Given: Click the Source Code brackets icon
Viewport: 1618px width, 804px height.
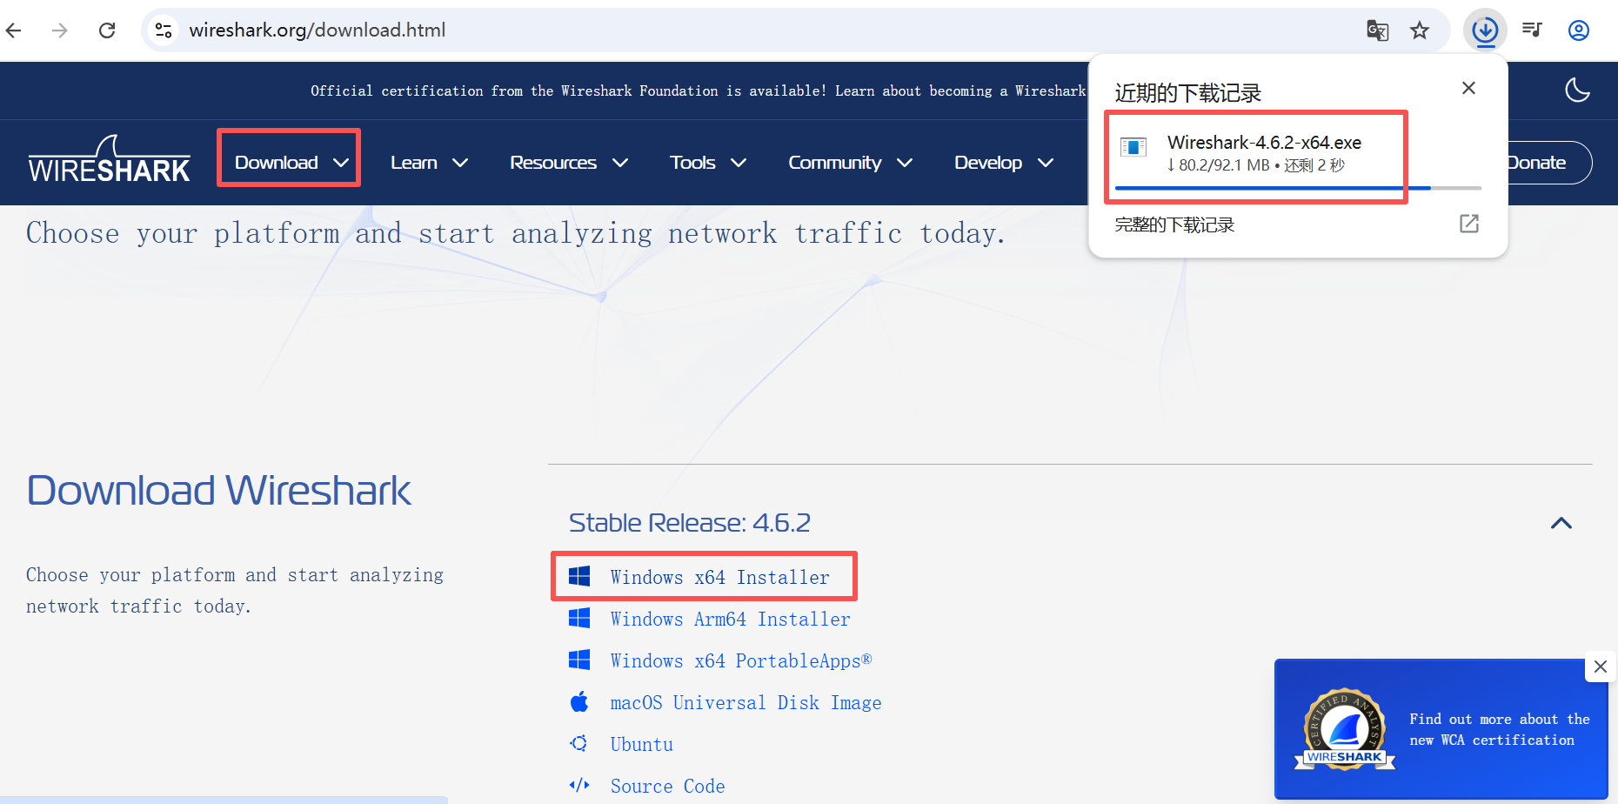Looking at the screenshot, I should [x=579, y=785].
